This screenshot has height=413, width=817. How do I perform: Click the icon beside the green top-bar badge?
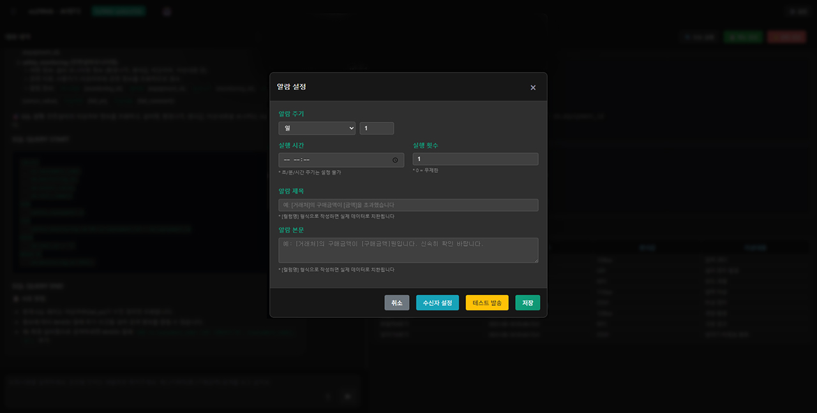point(167,11)
